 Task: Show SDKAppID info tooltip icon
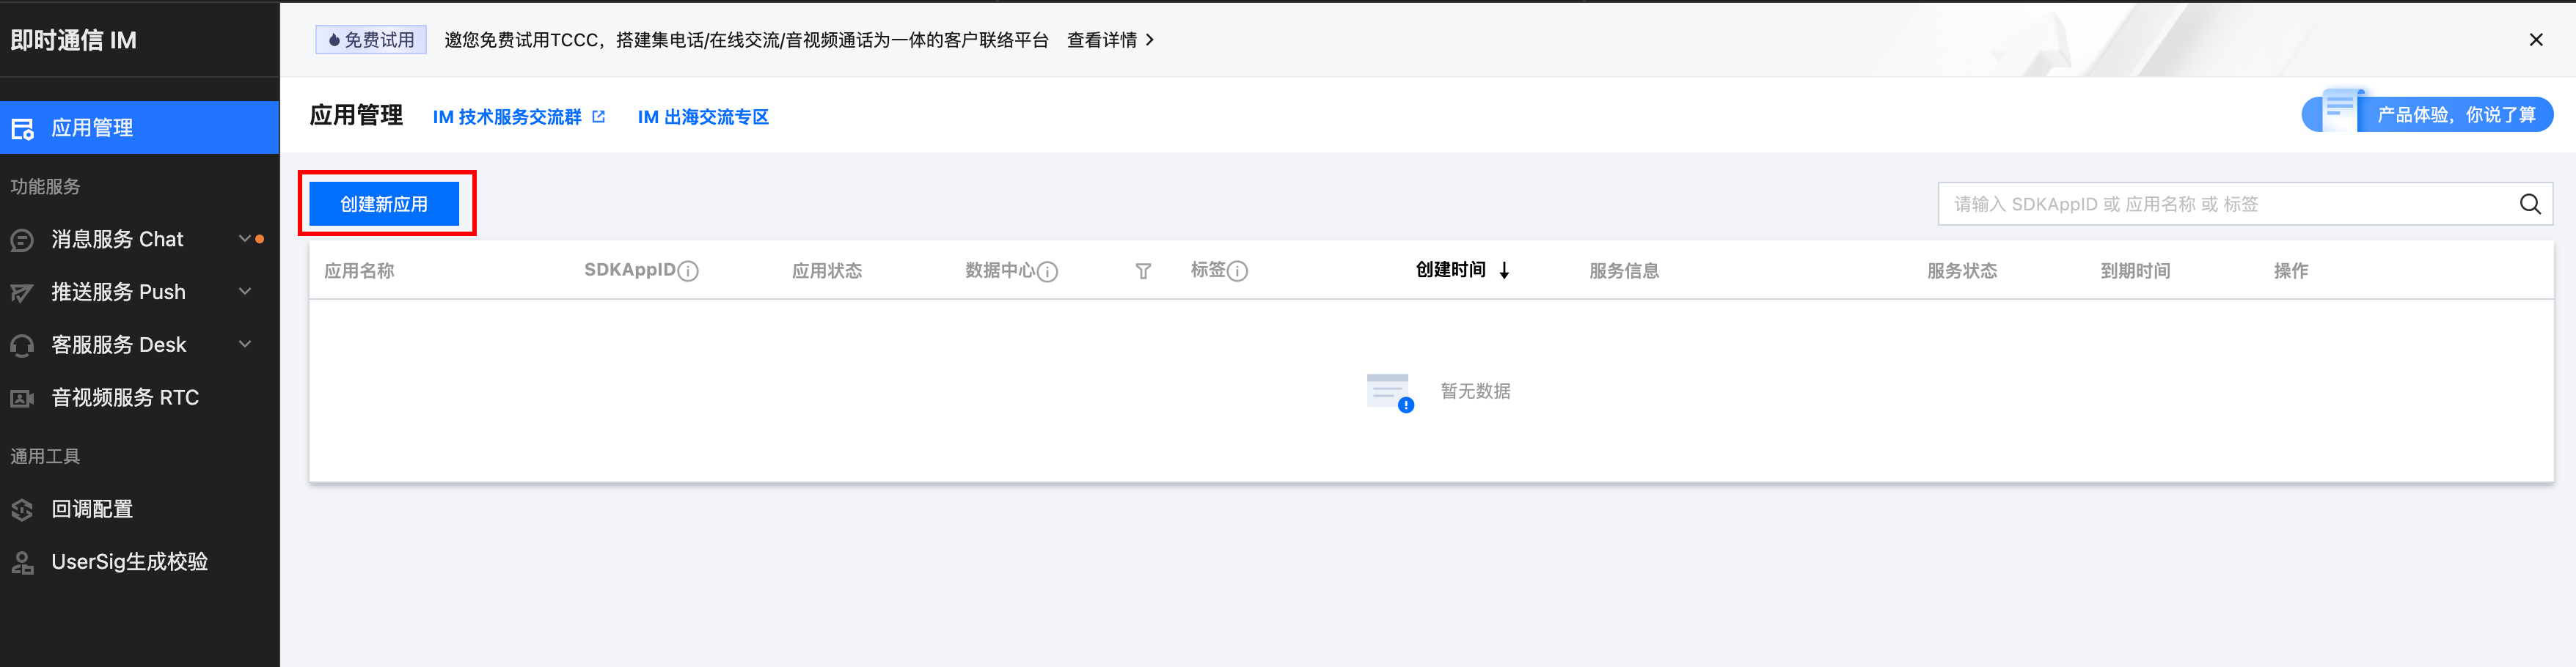688,271
